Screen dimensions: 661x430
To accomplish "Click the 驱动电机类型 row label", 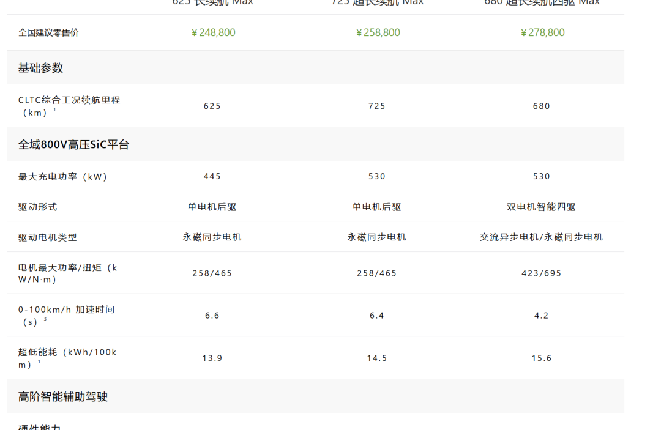I will pos(48,237).
